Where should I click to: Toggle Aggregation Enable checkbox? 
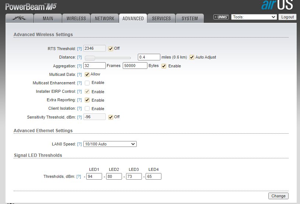(164, 66)
